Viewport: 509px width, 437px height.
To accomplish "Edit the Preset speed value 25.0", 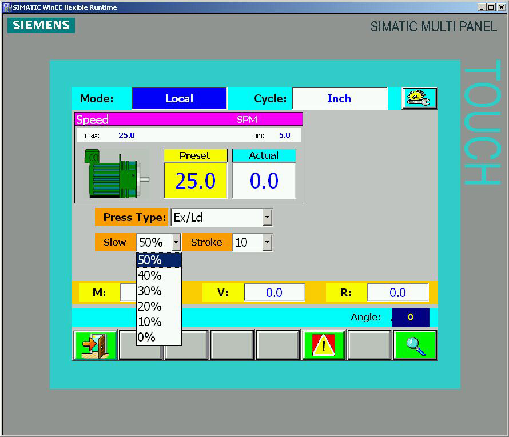I will tap(196, 181).
